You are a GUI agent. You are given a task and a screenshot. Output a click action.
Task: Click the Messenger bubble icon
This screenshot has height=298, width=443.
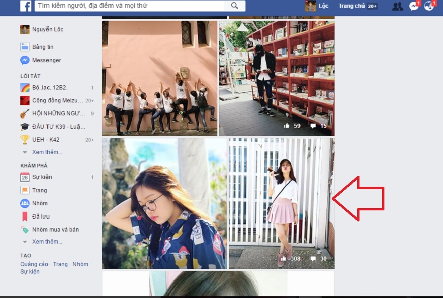[25, 60]
